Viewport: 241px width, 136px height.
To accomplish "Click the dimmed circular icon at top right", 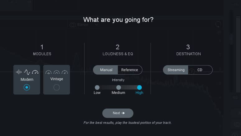I will point(218,24).
